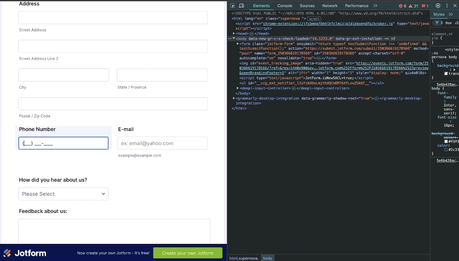This screenshot has height=261, width=459.
Task: Click the ellipsis actions beside body node
Action: click(230, 38)
